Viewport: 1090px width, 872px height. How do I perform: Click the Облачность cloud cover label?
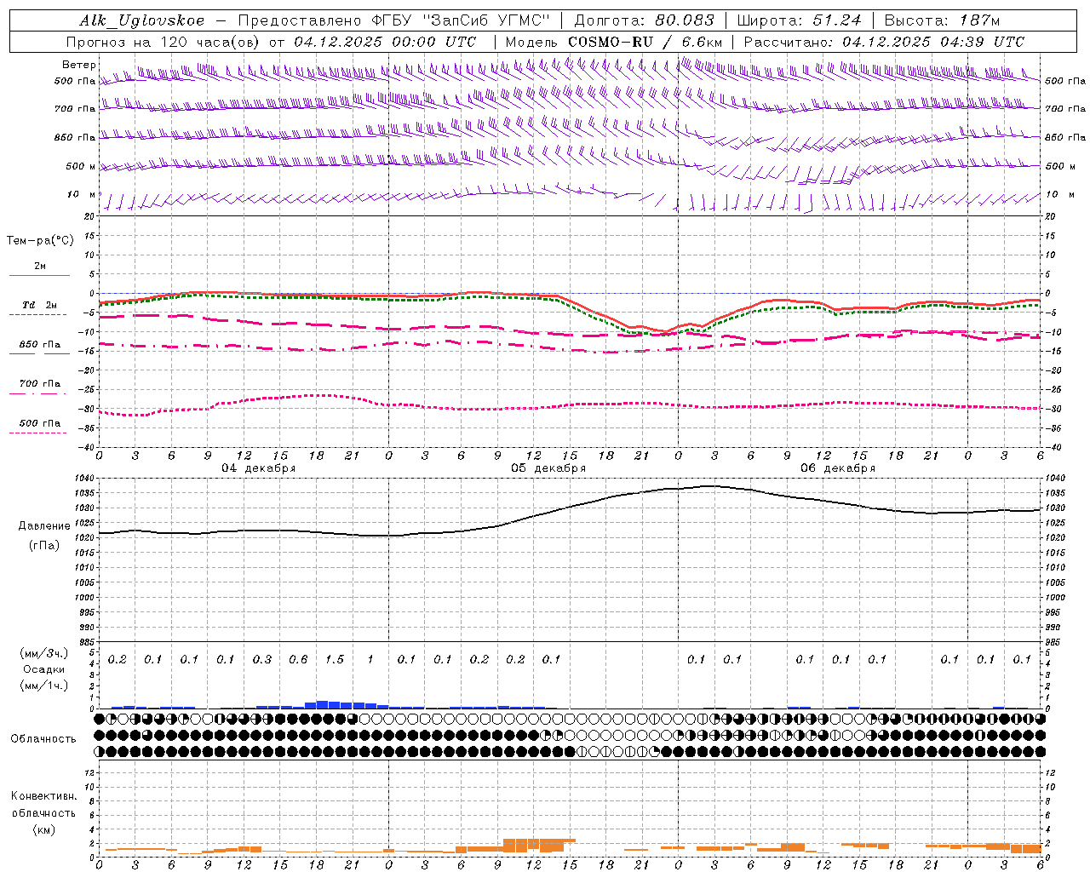coord(43,739)
